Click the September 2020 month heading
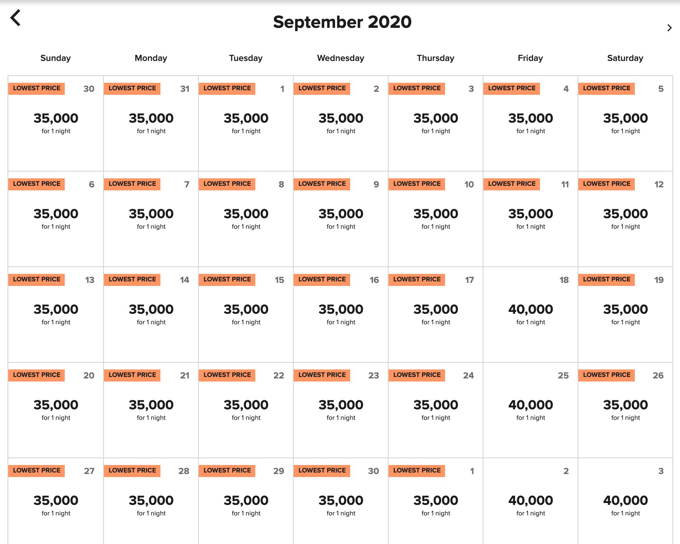This screenshot has width=680, height=544. (x=342, y=22)
